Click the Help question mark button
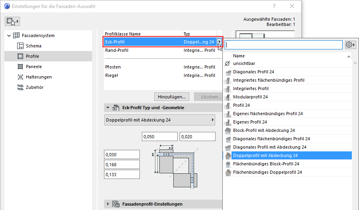 coord(274,6)
